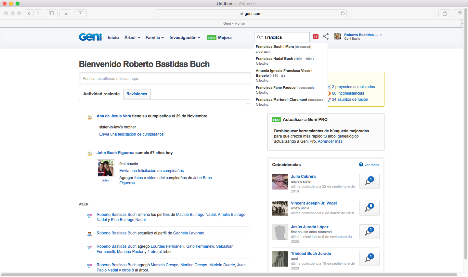Open matches icon for Vincent Joseph Jr. Vogel
The image size is (468, 277).
coord(369,208)
